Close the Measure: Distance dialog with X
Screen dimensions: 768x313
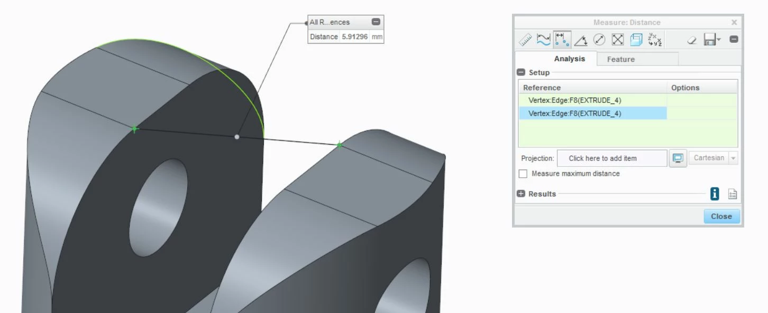(x=734, y=22)
